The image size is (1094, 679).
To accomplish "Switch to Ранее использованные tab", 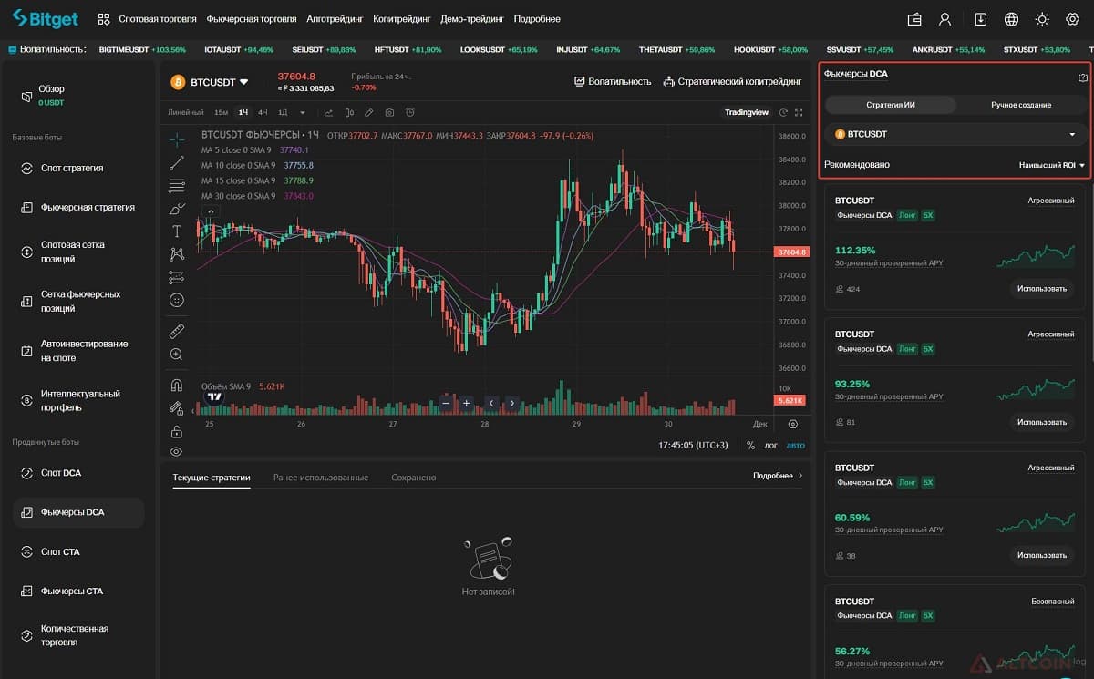I will [320, 478].
